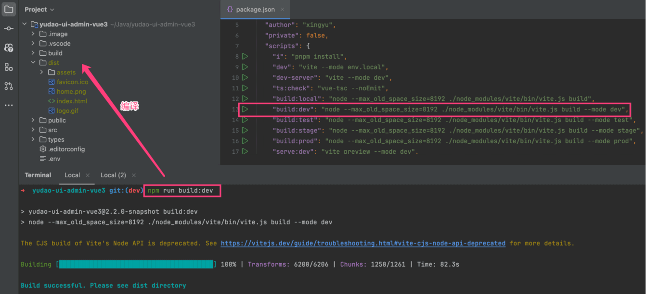Open index.html in the dist folder
Viewport: 646px width, 294px height.
pos(72,101)
